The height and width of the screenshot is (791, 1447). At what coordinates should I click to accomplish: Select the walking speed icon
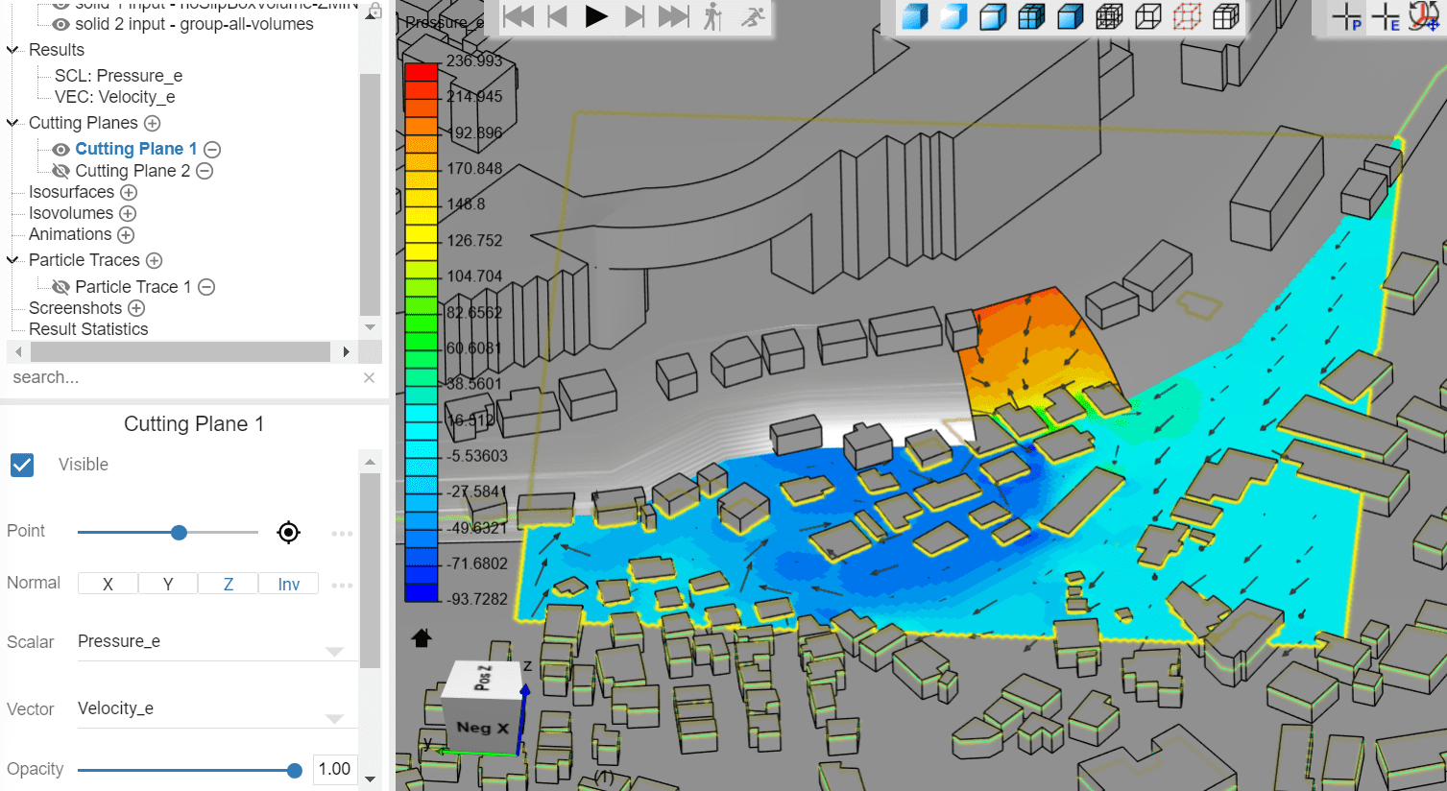712,16
